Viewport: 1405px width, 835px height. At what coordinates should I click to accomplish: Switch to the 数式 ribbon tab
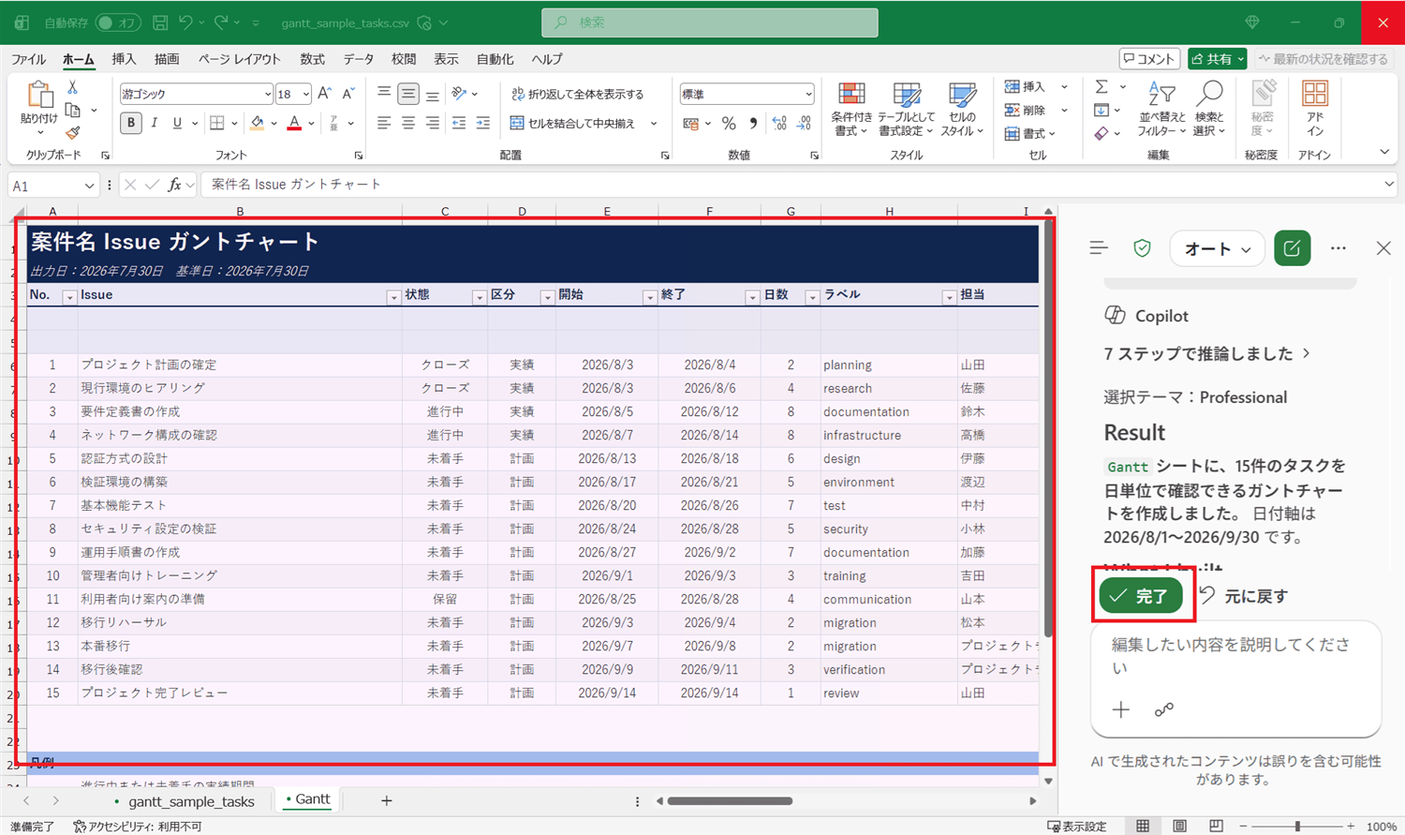pyautogui.click(x=312, y=59)
